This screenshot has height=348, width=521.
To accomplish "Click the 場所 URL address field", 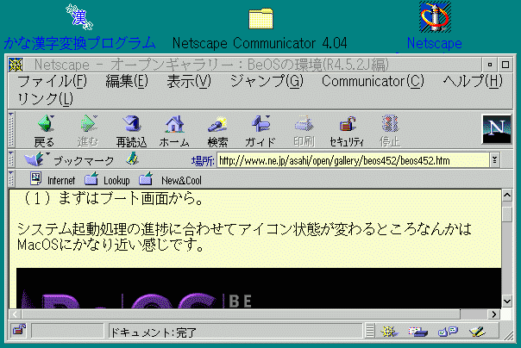I will pyautogui.click(x=353, y=160).
